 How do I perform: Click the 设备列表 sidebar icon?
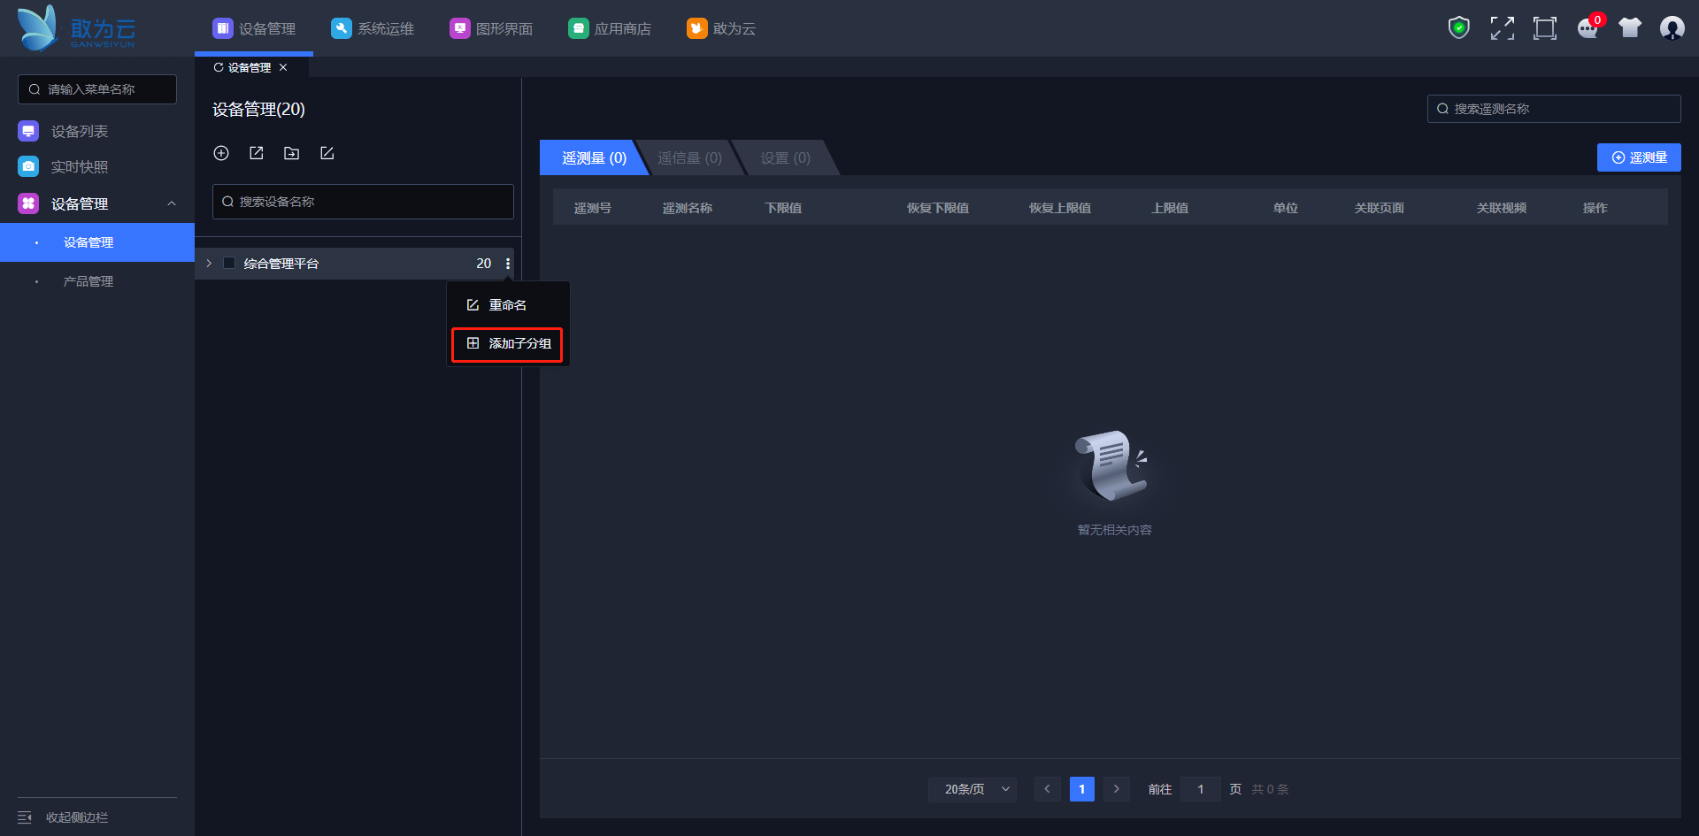(28, 131)
